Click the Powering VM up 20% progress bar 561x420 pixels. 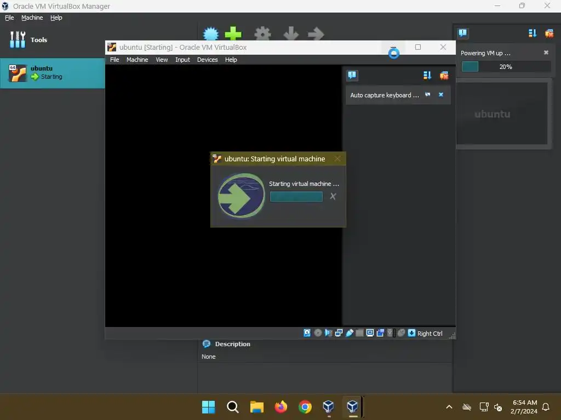506,66
